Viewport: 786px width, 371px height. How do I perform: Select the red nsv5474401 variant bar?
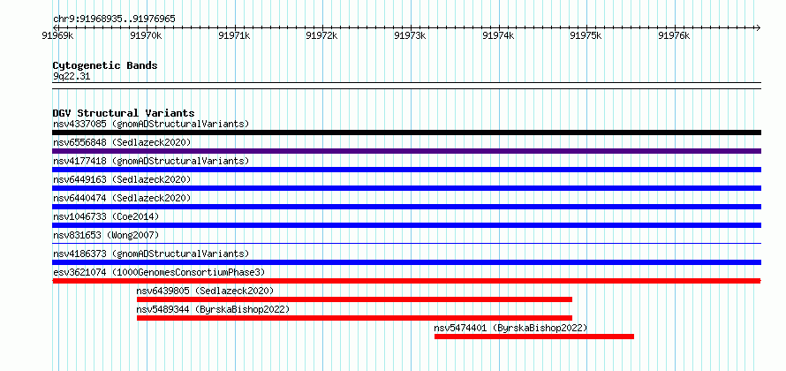point(533,337)
